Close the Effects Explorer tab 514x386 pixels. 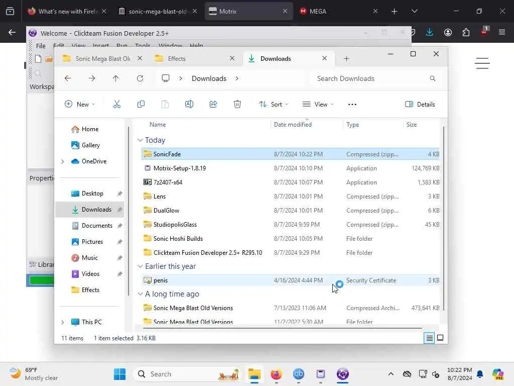click(232, 58)
